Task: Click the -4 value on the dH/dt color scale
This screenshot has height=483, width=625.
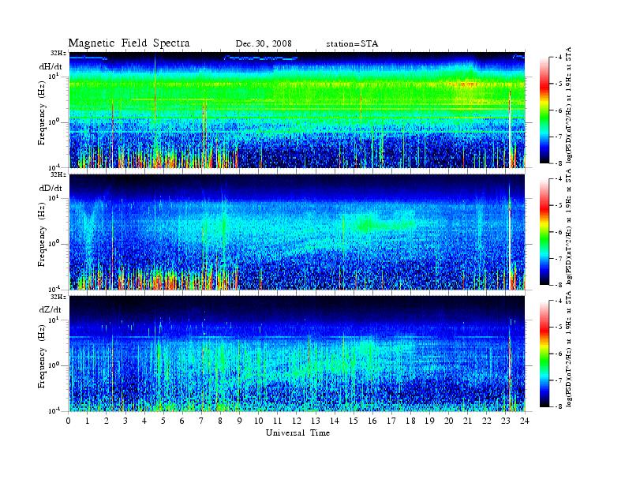Action: (x=559, y=58)
